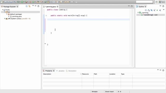Switch to the Package Explorer tab

(10, 6)
